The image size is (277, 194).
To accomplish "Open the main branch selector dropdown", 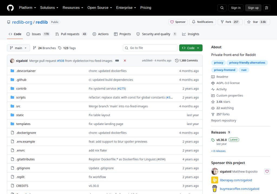I will point(18,48).
